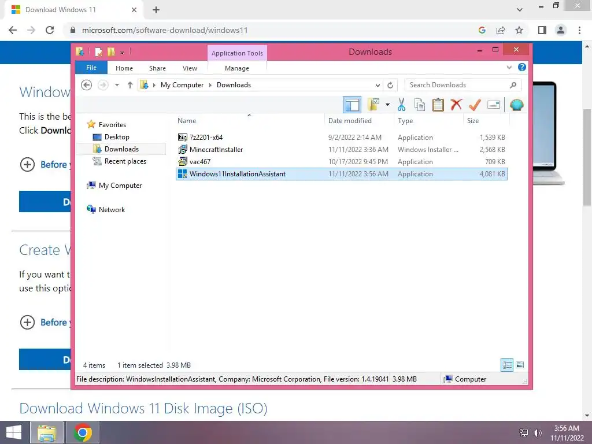Sort files by the Size column
The width and height of the screenshot is (592, 444).
[x=486, y=121]
